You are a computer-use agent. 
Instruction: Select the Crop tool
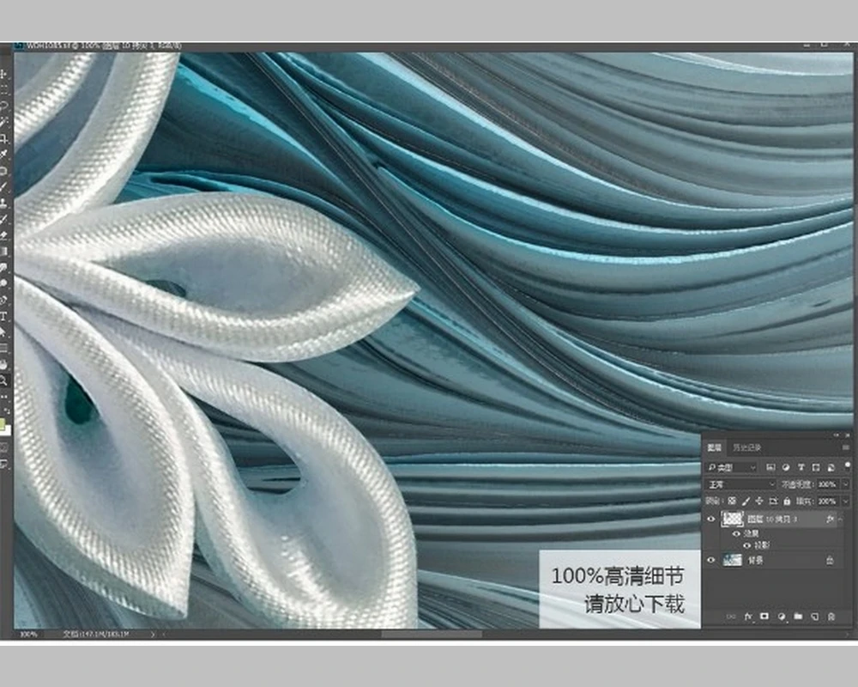point(4,138)
